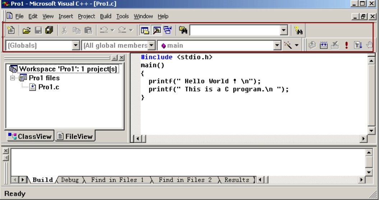This screenshot has height=200, width=379.
Task: Open the Build menu
Action: (106, 17)
